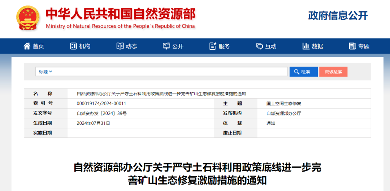Click the Ministry of Natural Resources English subtitle
This screenshot has width=390, height=191.
[120, 26]
